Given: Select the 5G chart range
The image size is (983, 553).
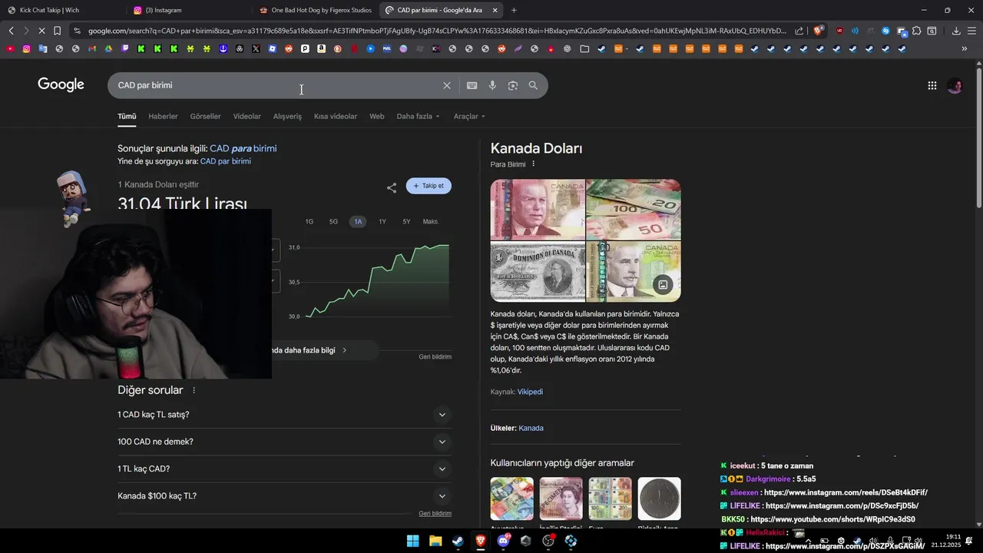Looking at the screenshot, I should tap(333, 221).
